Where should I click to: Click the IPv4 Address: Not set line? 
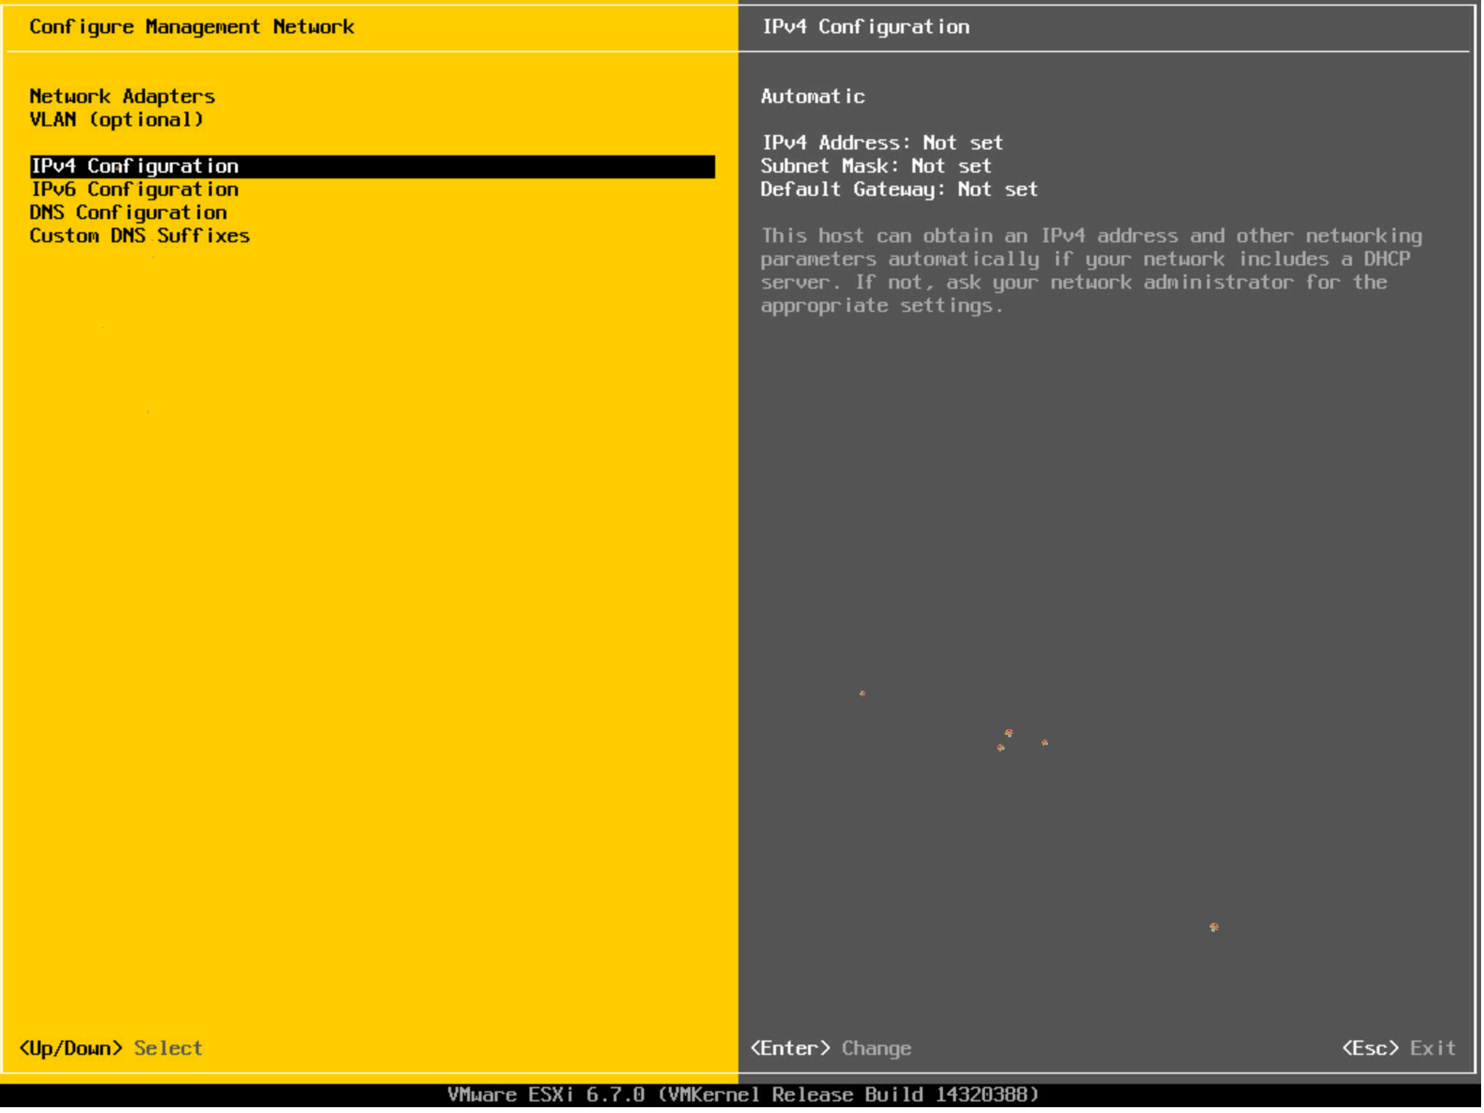tap(882, 143)
